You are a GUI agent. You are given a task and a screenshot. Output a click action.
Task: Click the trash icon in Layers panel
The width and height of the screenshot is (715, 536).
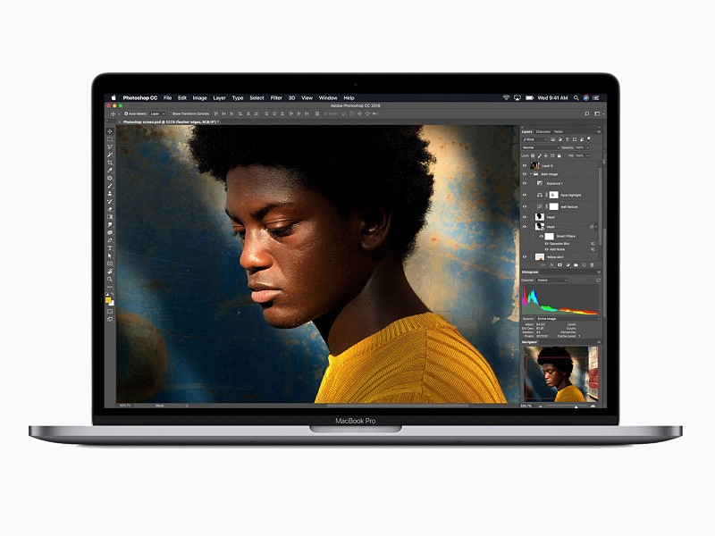click(592, 264)
